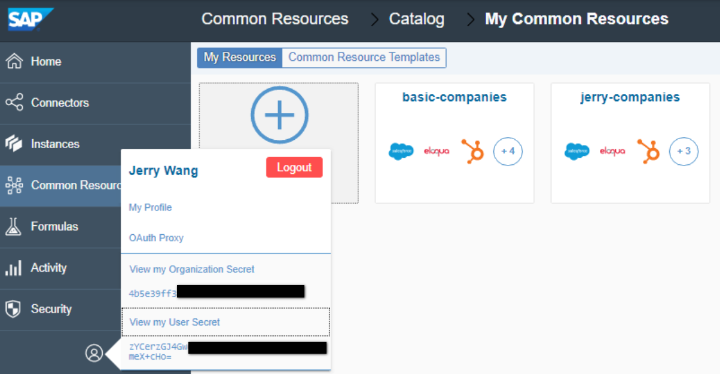
Task: Click the Home house icon
Action: coord(14,62)
